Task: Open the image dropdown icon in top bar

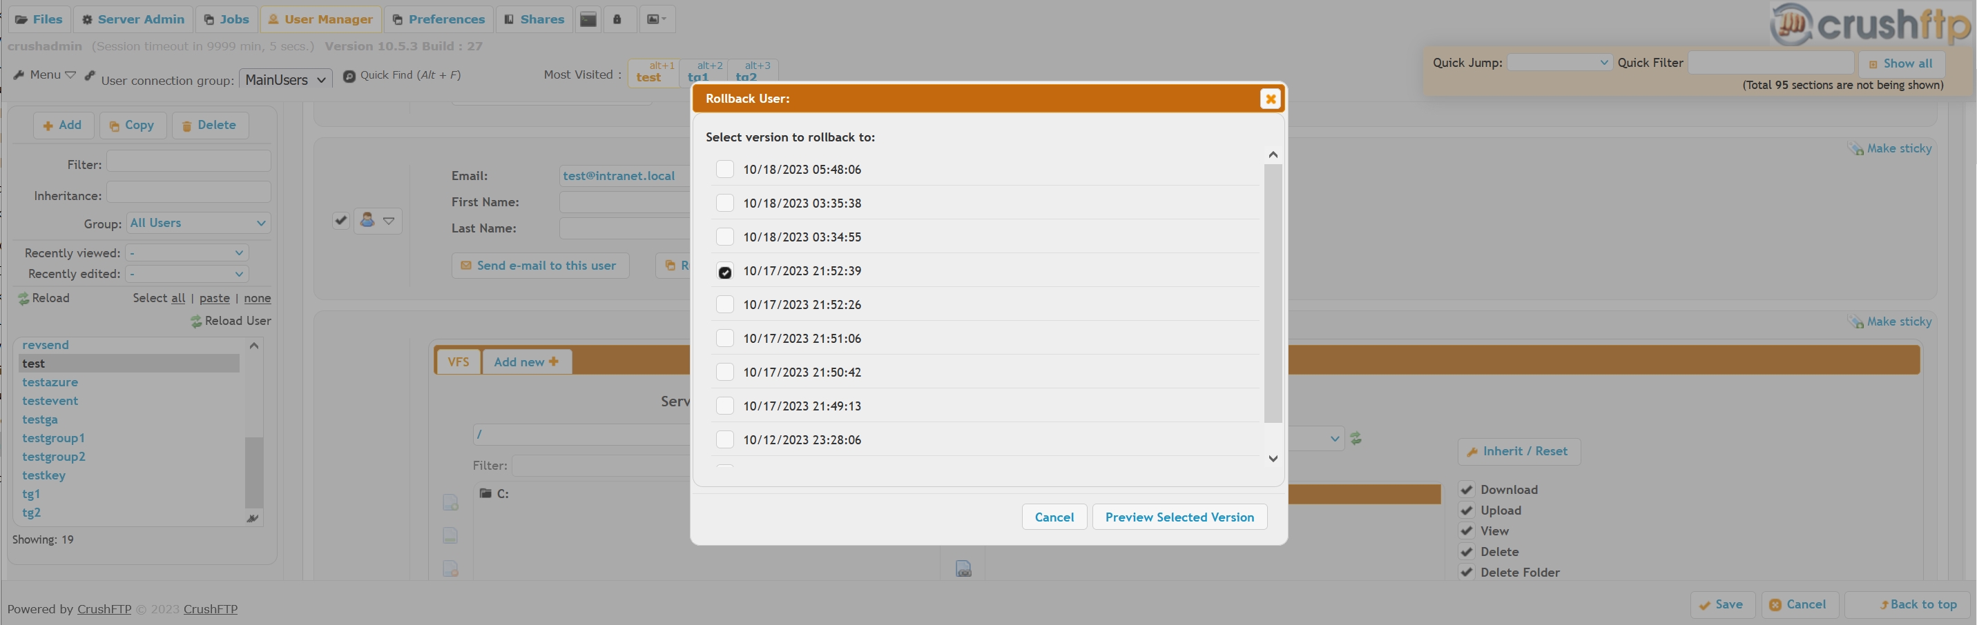Action: tap(655, 19)
